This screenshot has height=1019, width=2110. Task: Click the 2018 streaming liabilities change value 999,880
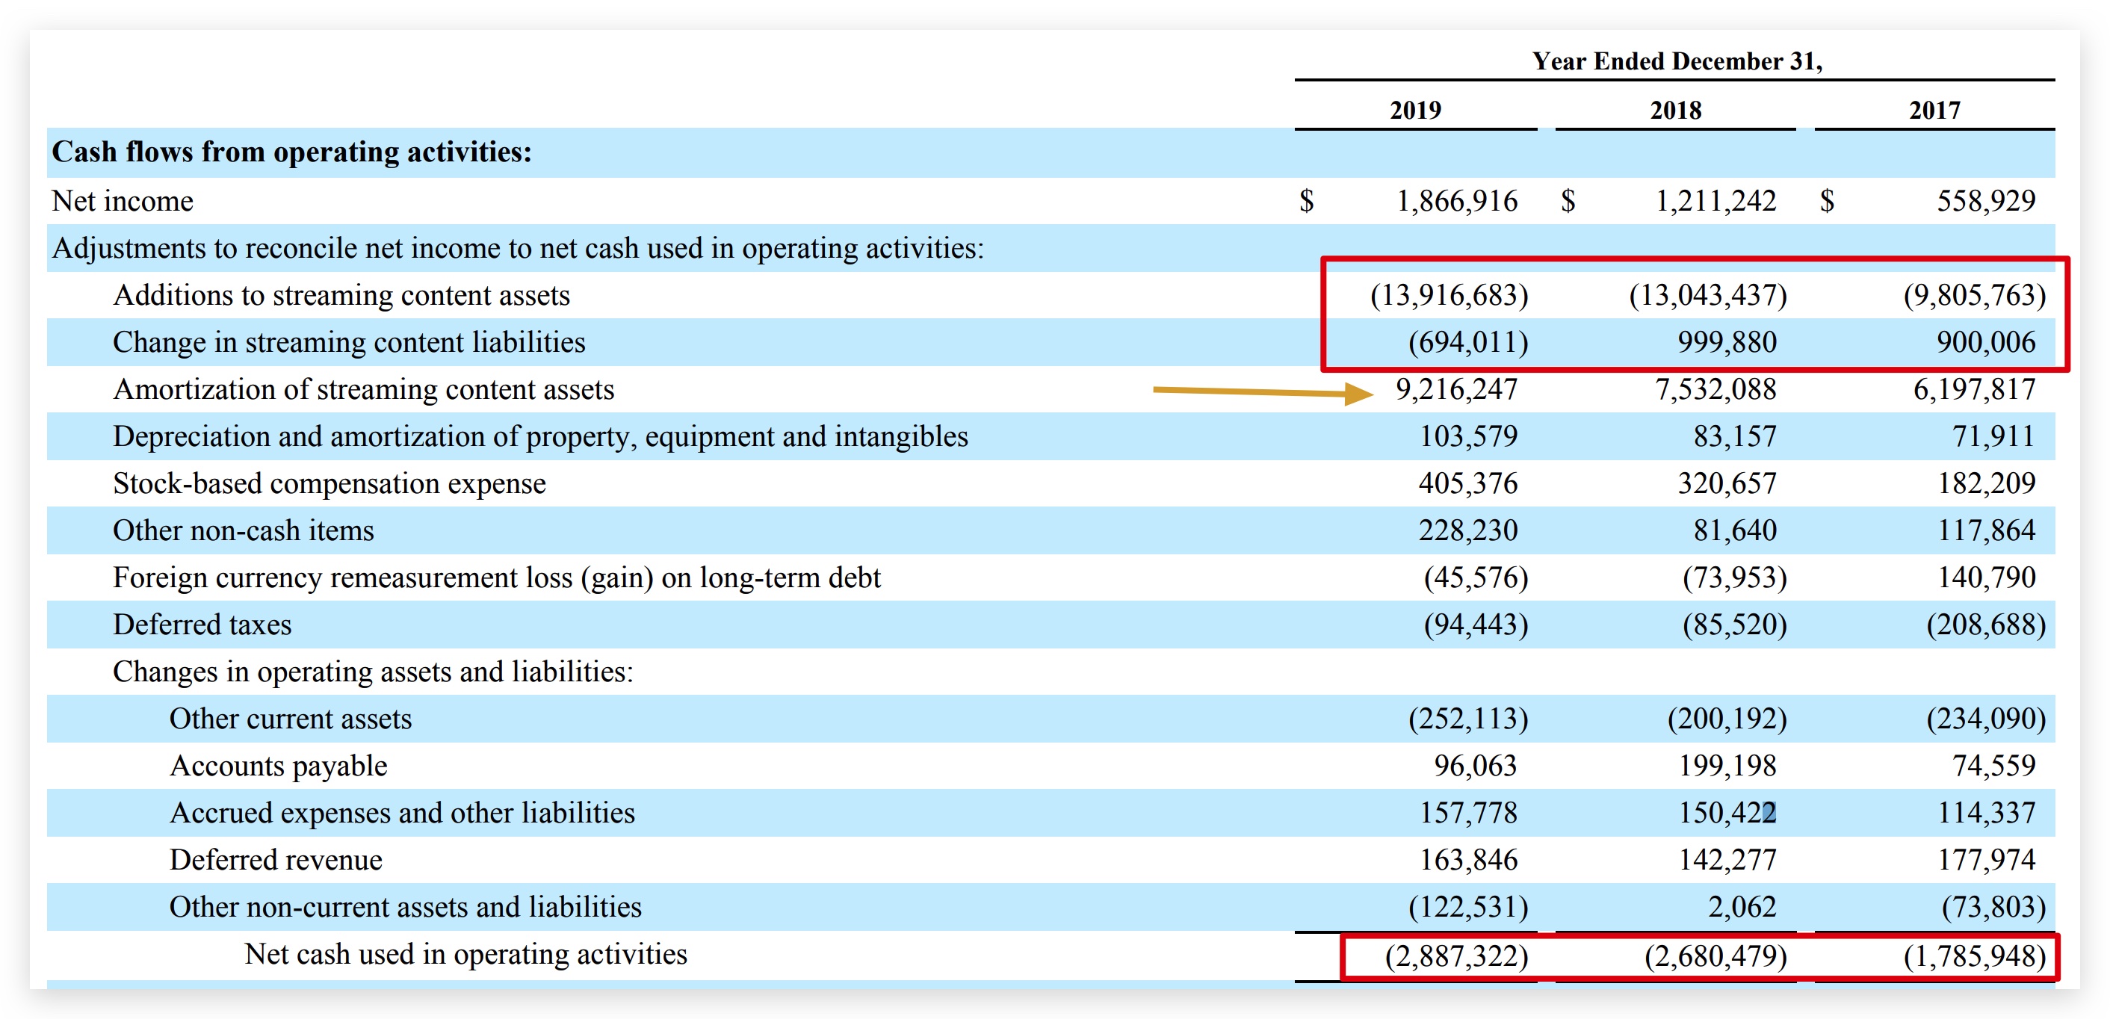(1727, 342)
